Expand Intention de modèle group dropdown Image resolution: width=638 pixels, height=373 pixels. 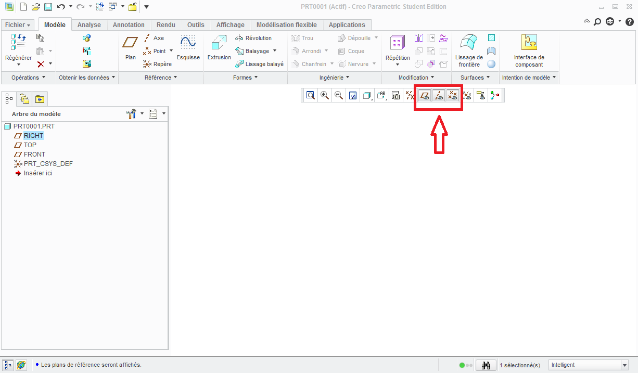[x=529, y=78]
